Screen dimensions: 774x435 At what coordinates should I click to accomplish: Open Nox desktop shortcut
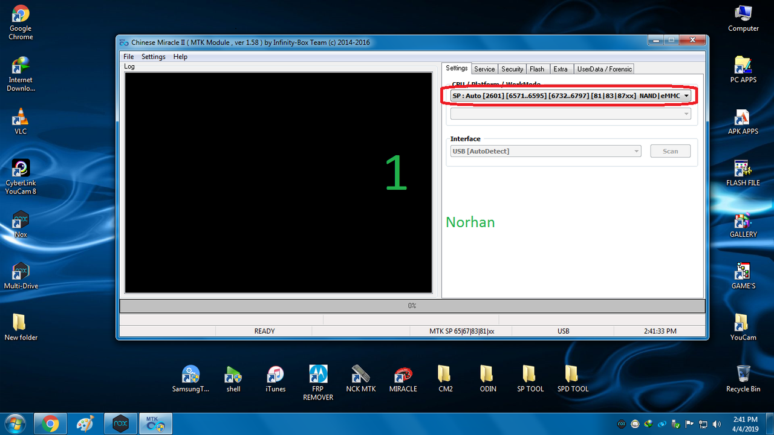(x=21, y=224)
